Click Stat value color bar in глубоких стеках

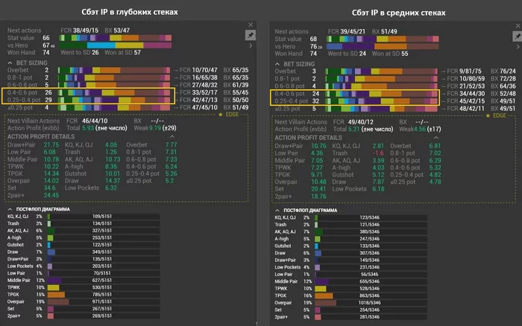[115, 38]
